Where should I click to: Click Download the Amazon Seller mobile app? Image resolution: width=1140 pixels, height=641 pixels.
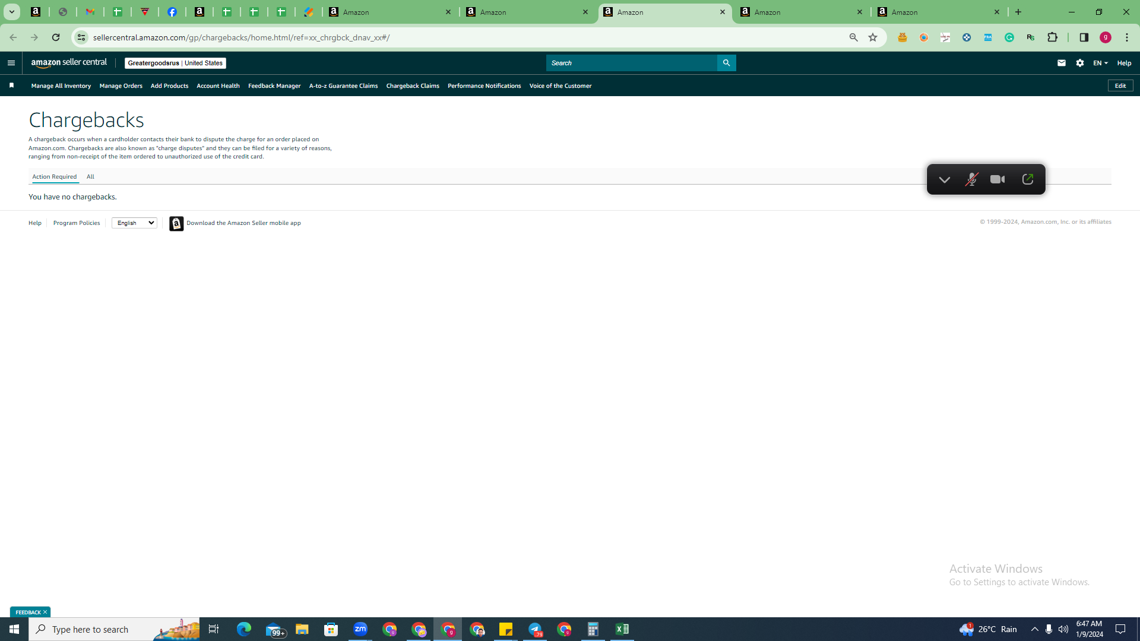point(243,223)
